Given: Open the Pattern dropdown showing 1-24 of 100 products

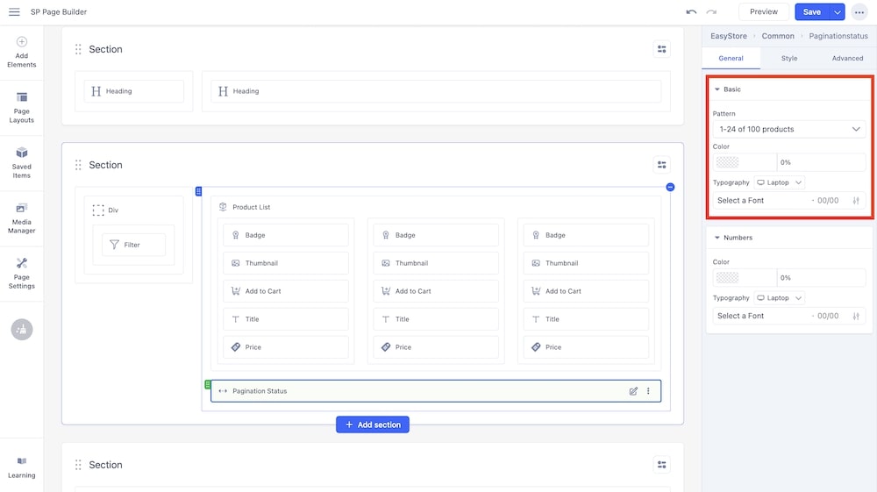Looking at the screenshot, I should coord(788,129).
